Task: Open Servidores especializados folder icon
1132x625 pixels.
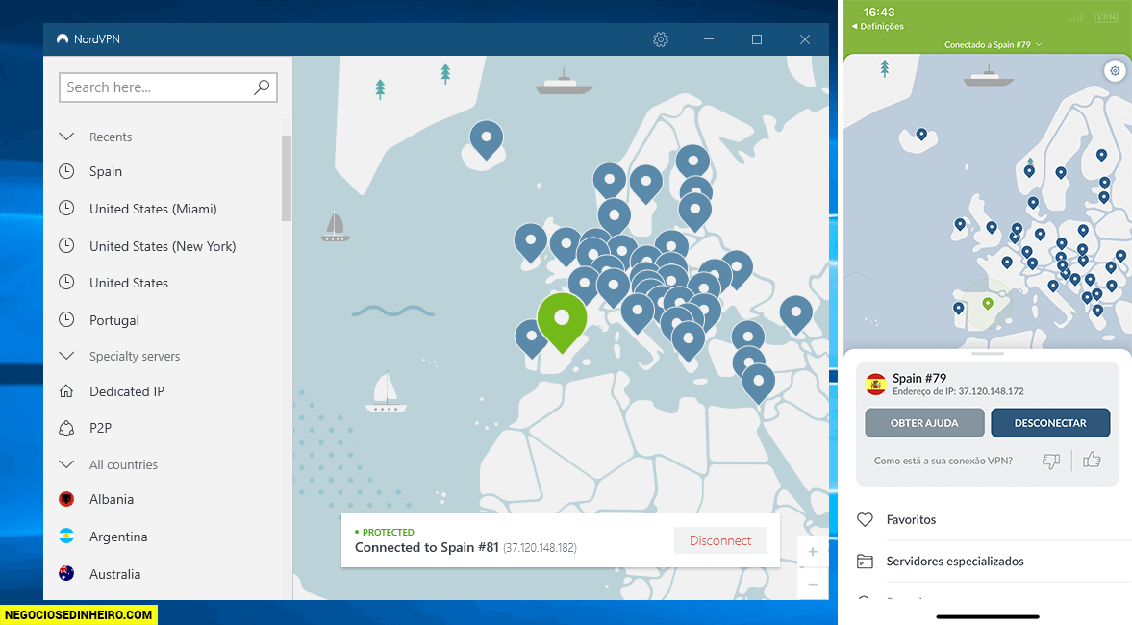Action: [x=865, y=562]
